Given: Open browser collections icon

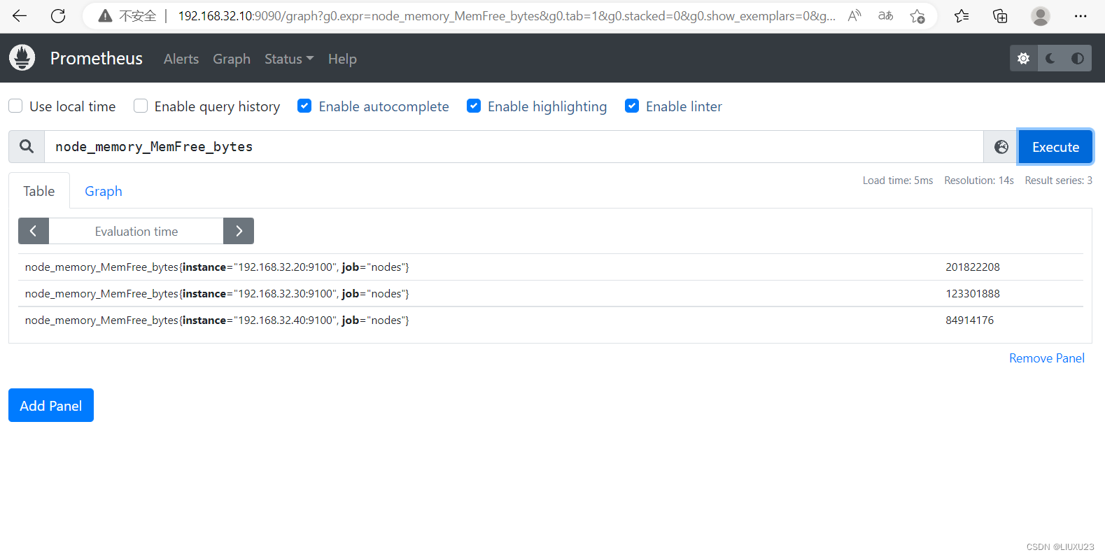Looking at the screenshot, I should tap(1000, 15).
